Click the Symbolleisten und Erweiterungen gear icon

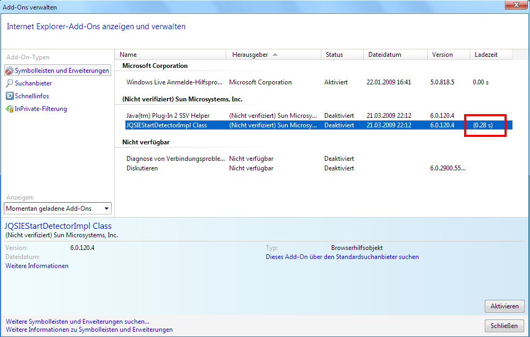click(10, 71)
